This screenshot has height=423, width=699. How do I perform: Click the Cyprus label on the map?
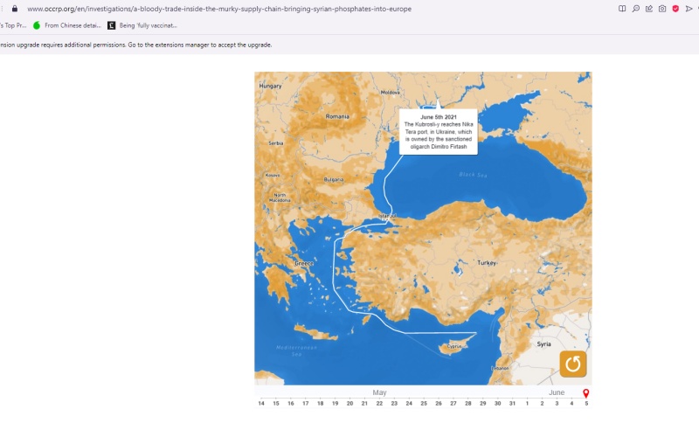click(x=453, y=347)
